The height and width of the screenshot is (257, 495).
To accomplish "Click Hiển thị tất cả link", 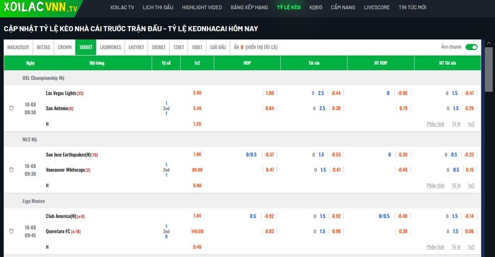I will click(x=261, y=48).
